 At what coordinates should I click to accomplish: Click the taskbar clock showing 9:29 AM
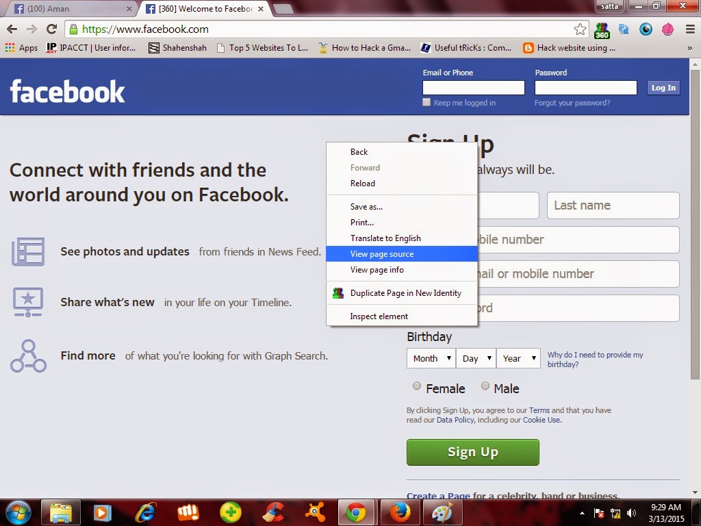click(x=666, y=513)
